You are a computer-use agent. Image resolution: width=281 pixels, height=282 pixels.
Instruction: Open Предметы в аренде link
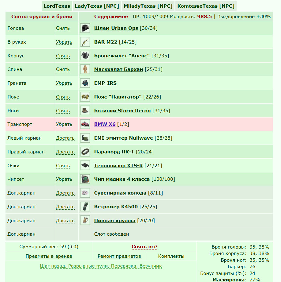[x=49, y=256]
